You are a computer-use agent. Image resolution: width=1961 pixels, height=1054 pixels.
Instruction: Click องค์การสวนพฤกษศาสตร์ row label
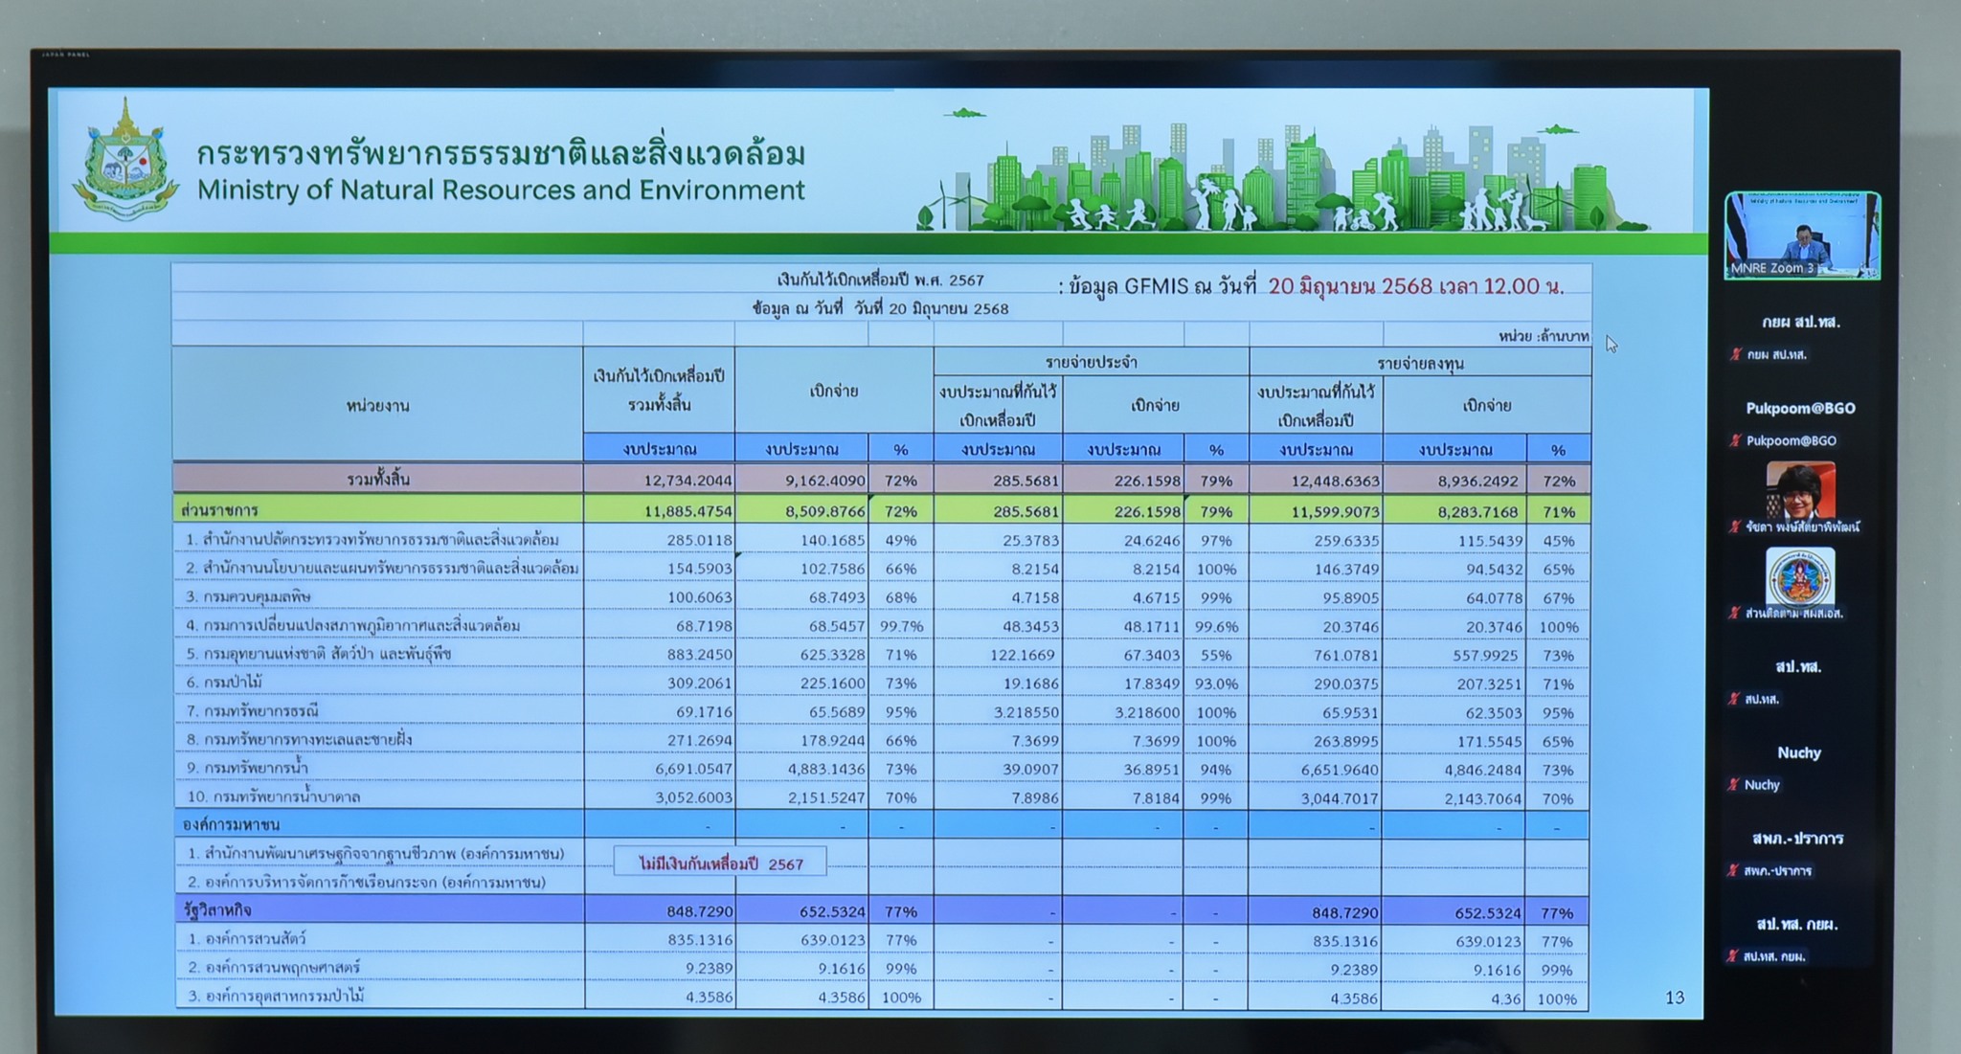coord(273,968)
